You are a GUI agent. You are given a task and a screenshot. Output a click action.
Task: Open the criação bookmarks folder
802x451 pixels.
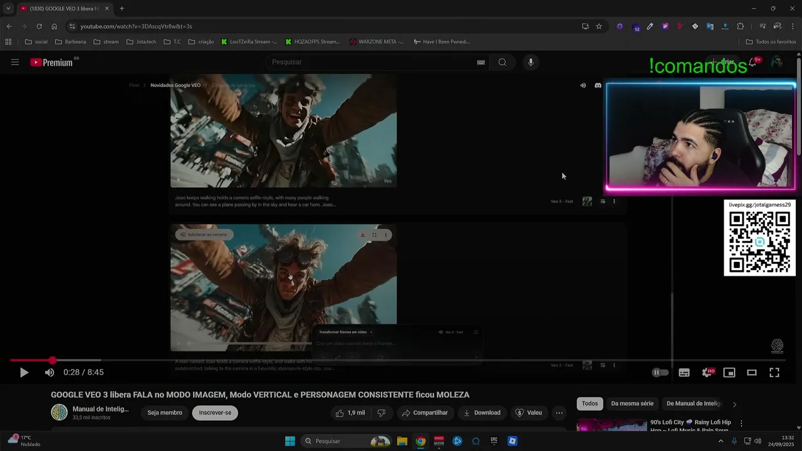(x=200, y=42)
